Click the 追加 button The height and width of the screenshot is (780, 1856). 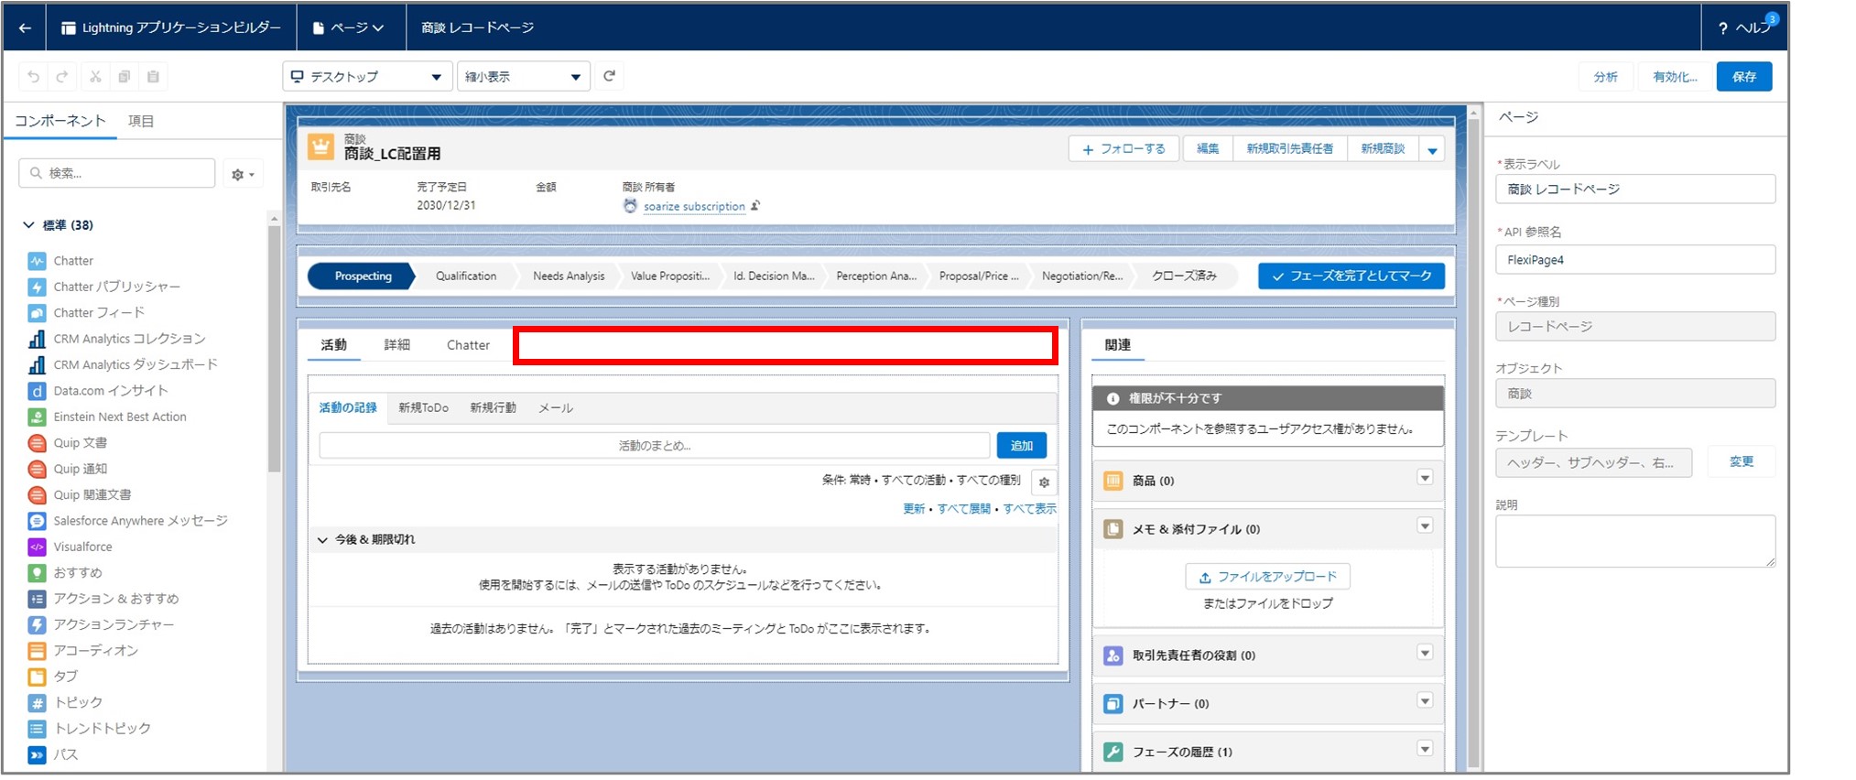coord(1022,446)
